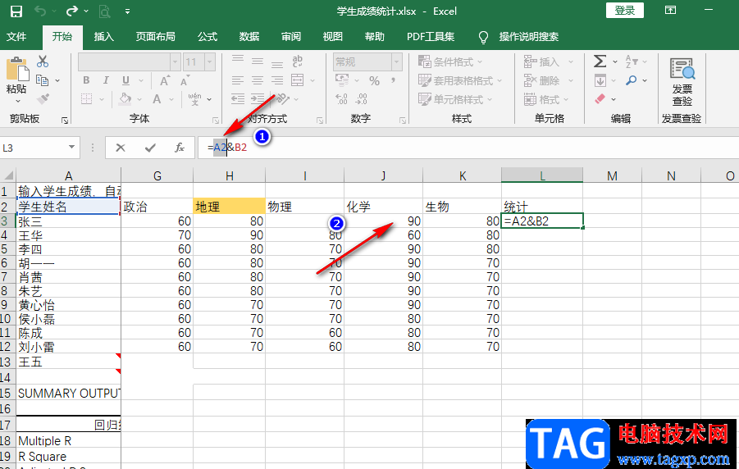
Task: Open the 条件格式 dropdown
Action: 450,61
